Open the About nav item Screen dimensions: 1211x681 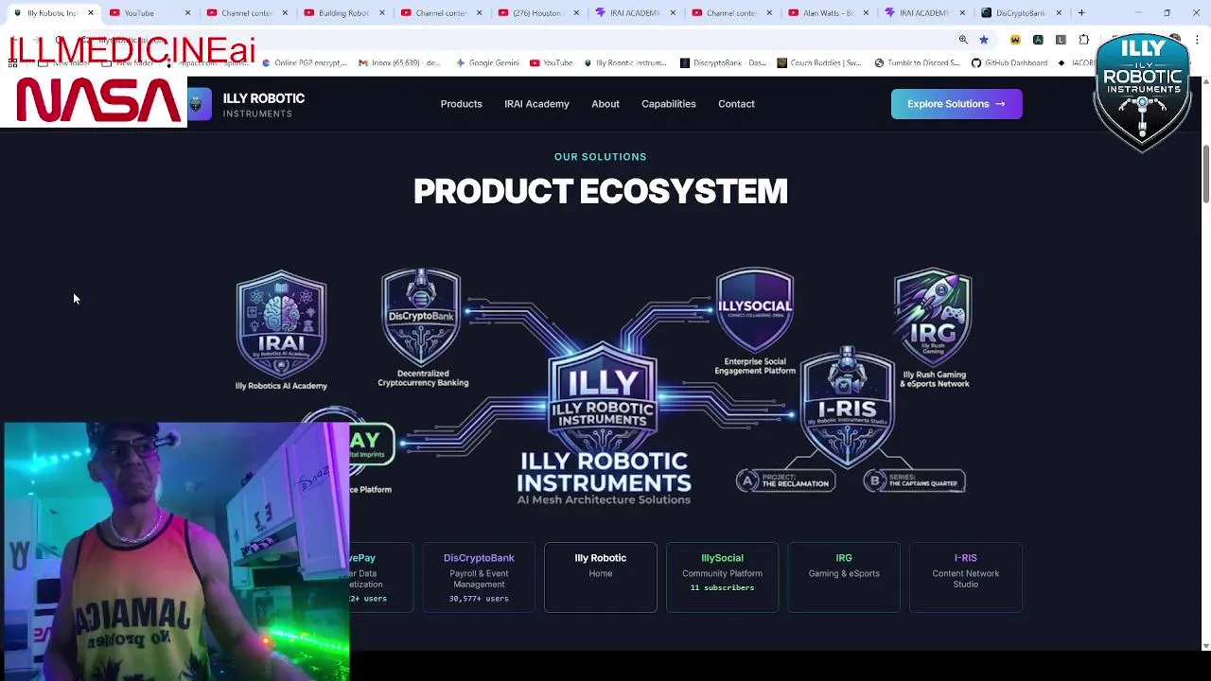605,104
